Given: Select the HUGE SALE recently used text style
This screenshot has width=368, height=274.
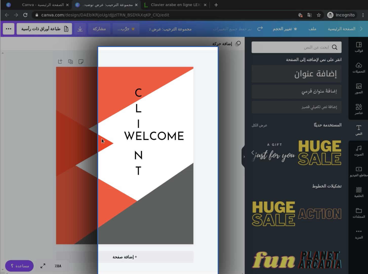Looking at the screenshot, I should (320, 153).
